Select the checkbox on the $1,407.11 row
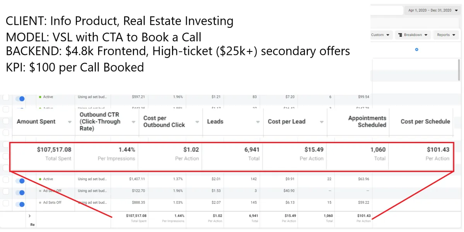This screenshot has height=232, width=464. [x=6, y=179]
